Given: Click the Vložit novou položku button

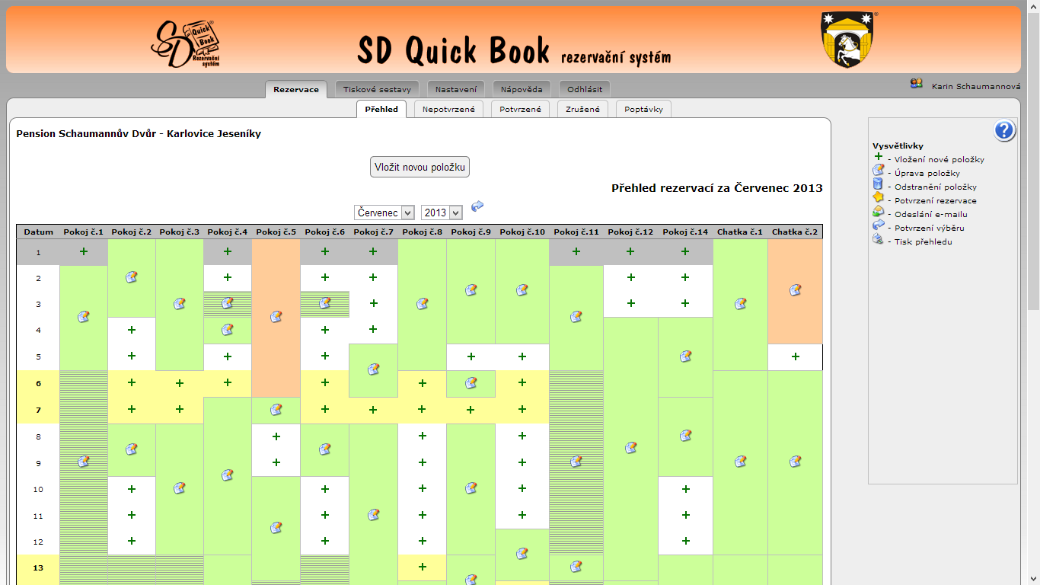Looking at the screenshot, I should pos(420,167).
